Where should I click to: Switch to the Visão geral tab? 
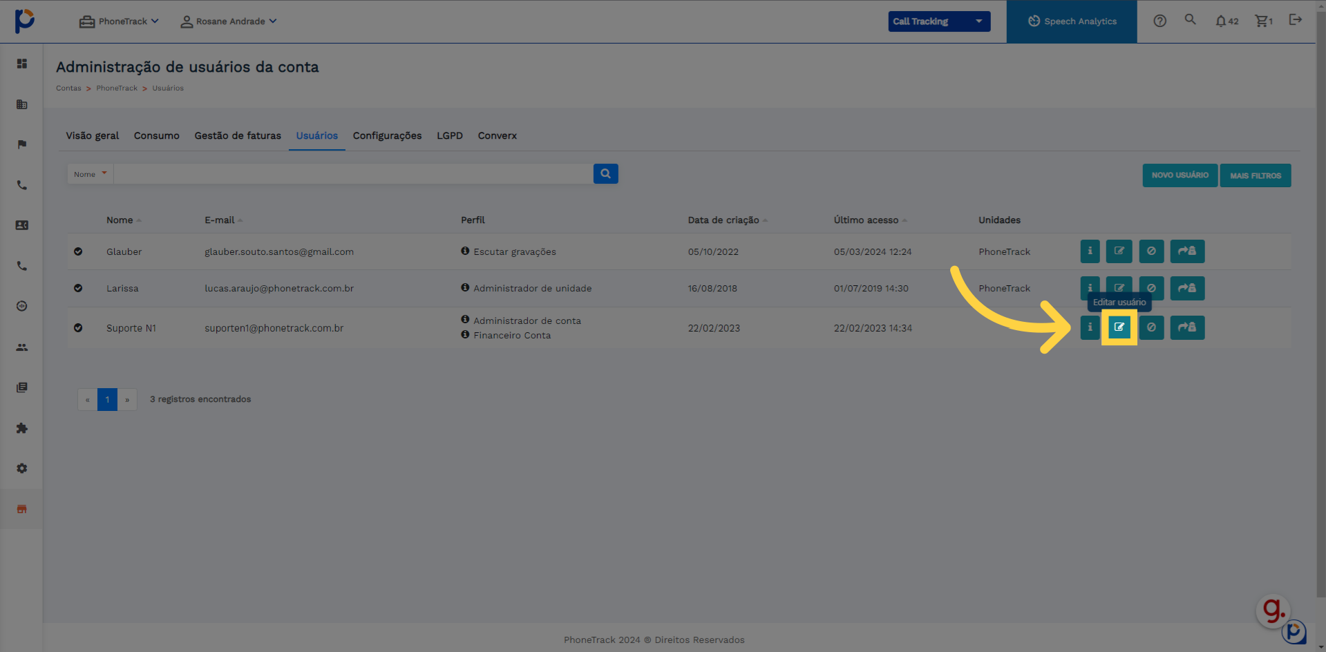(93, 136)
